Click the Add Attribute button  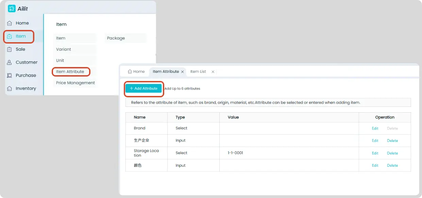(144, 88)
